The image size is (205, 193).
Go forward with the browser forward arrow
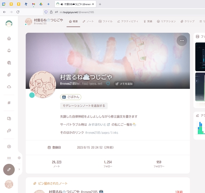tap(11, 12)
